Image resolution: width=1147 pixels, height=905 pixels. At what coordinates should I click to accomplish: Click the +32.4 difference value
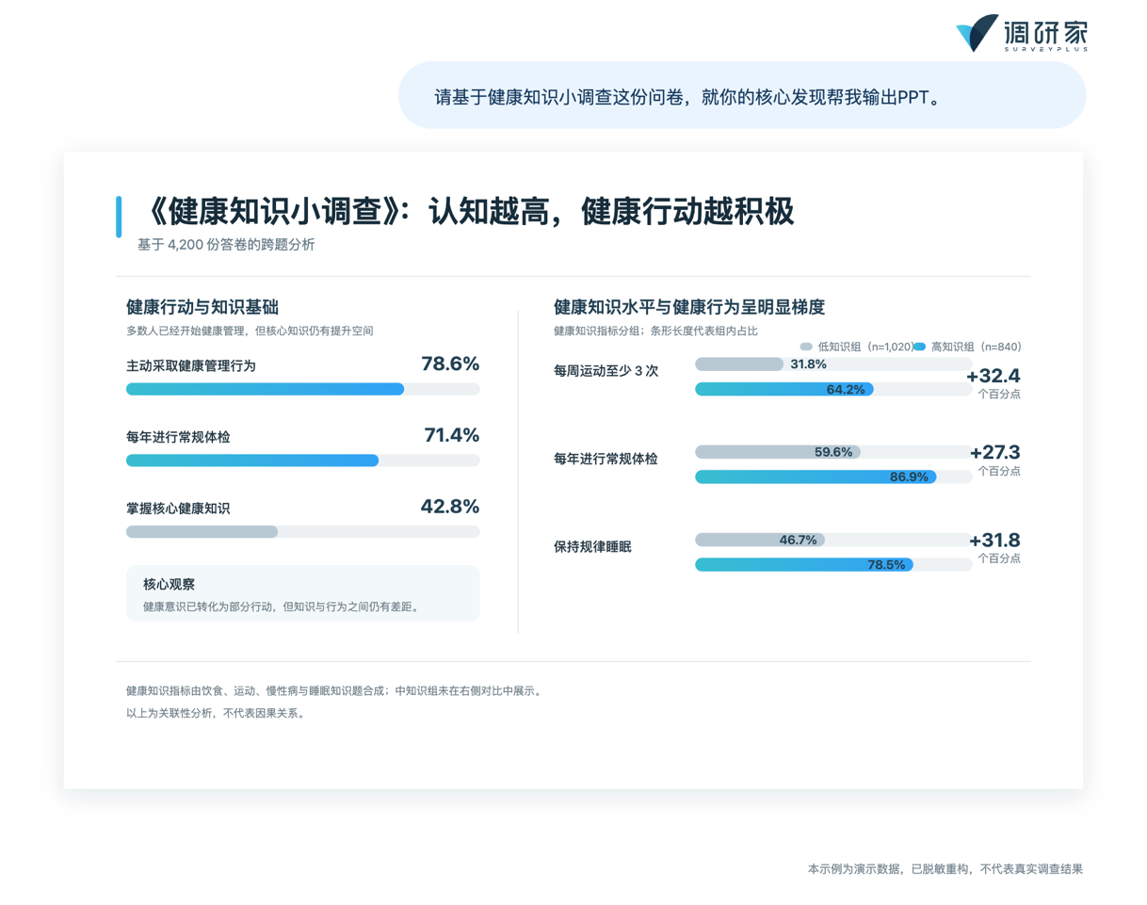[994, 377]
